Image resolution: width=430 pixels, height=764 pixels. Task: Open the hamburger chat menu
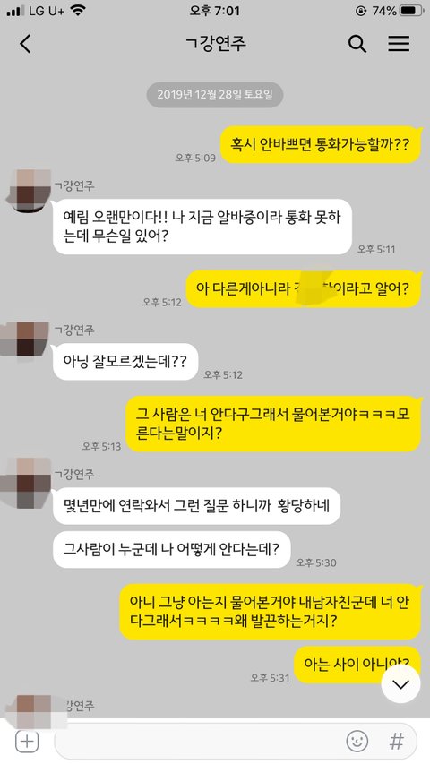(x=399, y=44)
